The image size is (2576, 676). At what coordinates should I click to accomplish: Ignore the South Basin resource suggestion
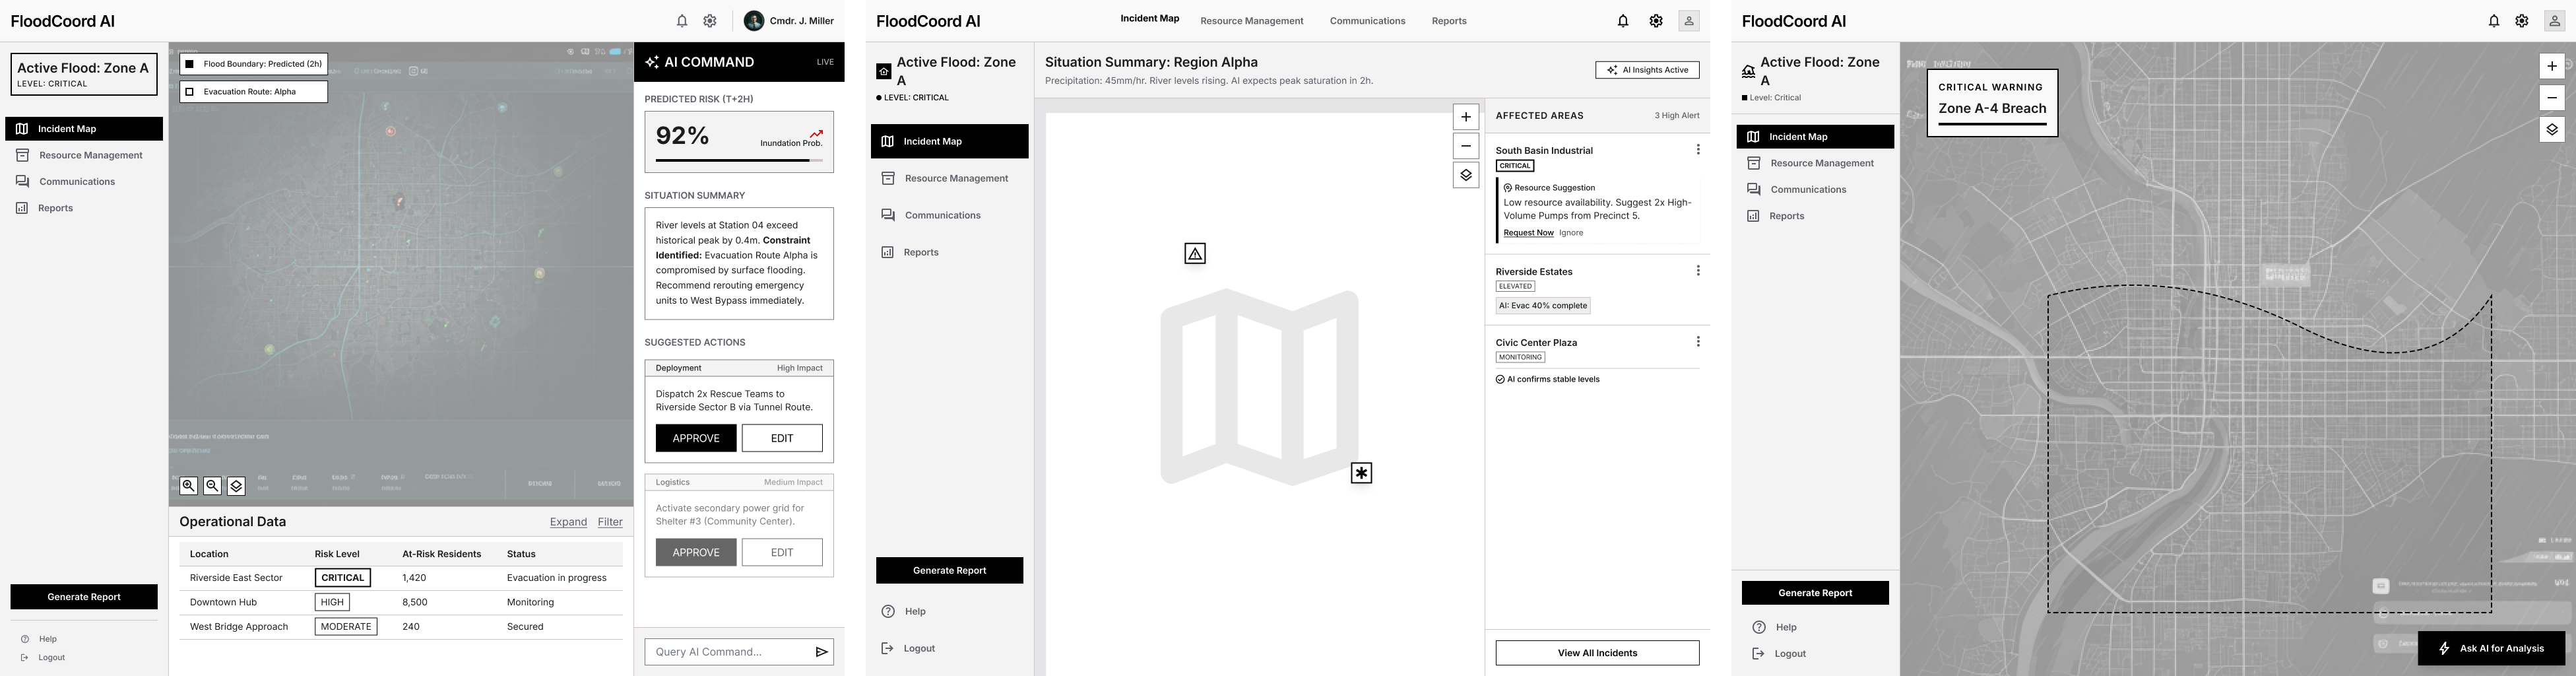(1571, 233)
